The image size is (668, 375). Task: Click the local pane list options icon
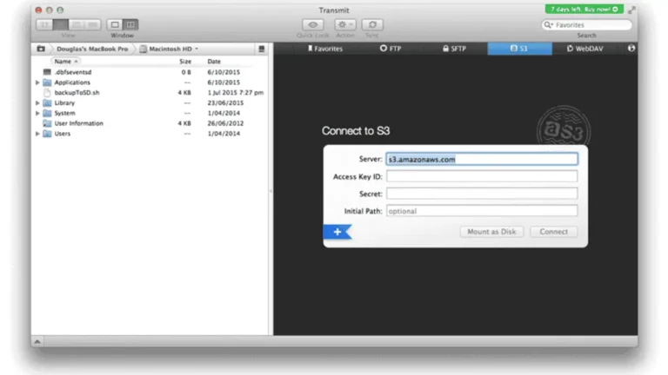[262, 49]
